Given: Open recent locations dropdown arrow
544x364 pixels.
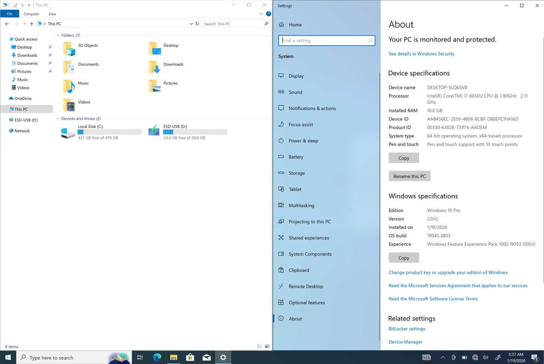Looking at the screenshot, I should coord(24,23).
